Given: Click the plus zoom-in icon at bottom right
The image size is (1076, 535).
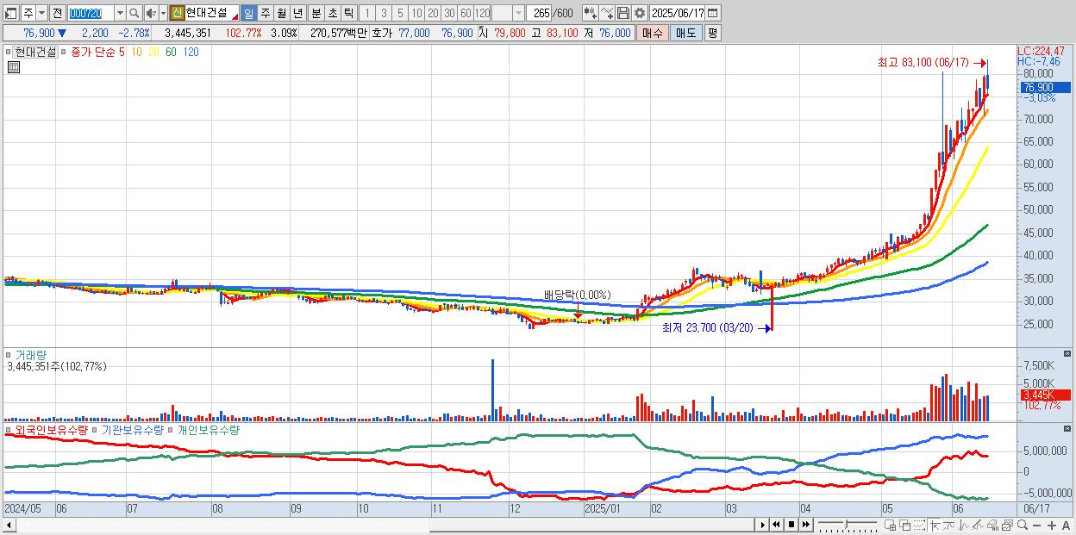Looking at the screenshot, I should click(x=1051, y=526).
